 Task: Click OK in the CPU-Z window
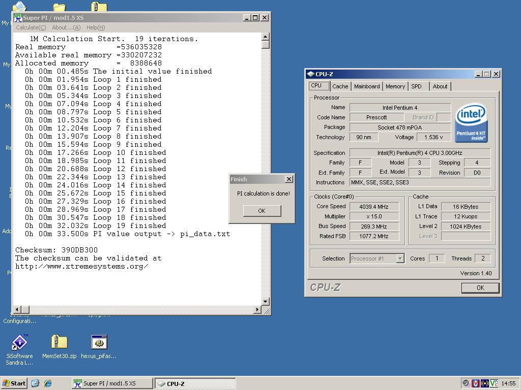click(x=480, y=287)
